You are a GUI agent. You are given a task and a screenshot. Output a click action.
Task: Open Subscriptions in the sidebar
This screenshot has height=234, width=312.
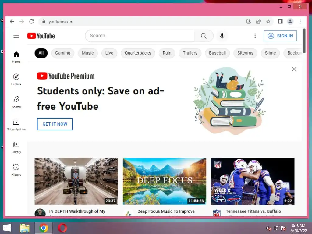16,125
